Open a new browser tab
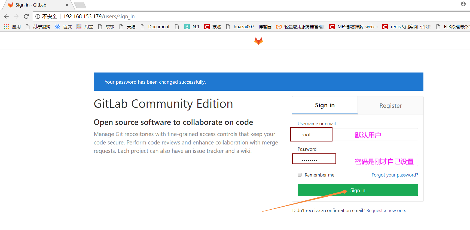The width and height of the screenshot is (470, 230). click(80, 5)
